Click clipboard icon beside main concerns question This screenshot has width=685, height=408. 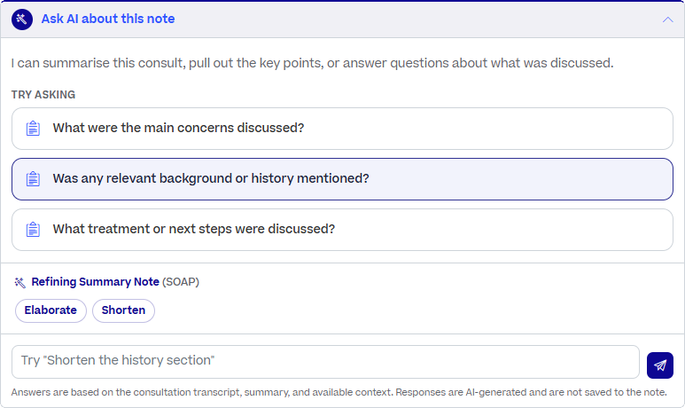pyautogui.click(x=33, y=129)
